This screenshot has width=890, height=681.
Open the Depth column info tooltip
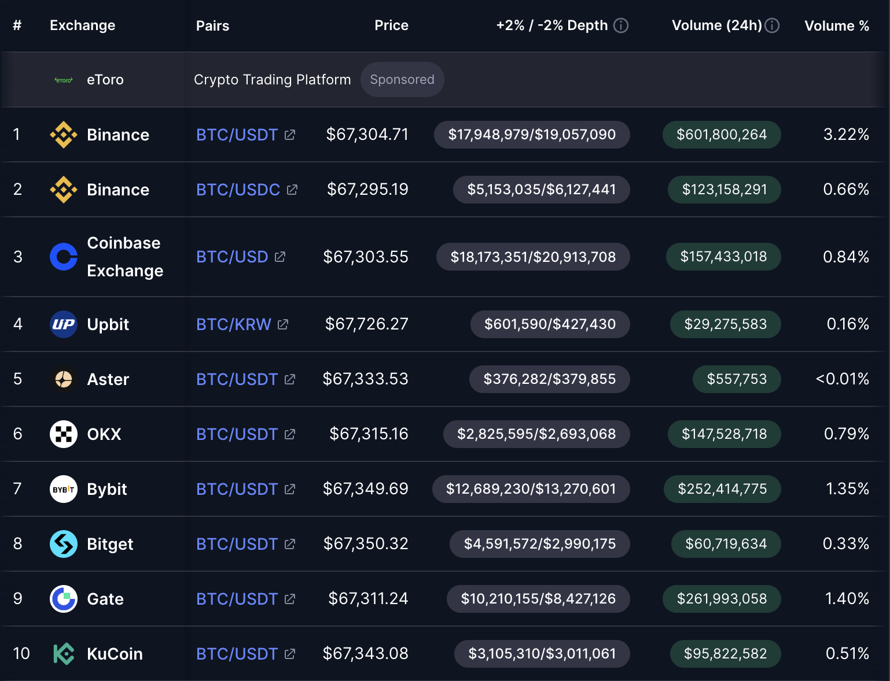621,25
